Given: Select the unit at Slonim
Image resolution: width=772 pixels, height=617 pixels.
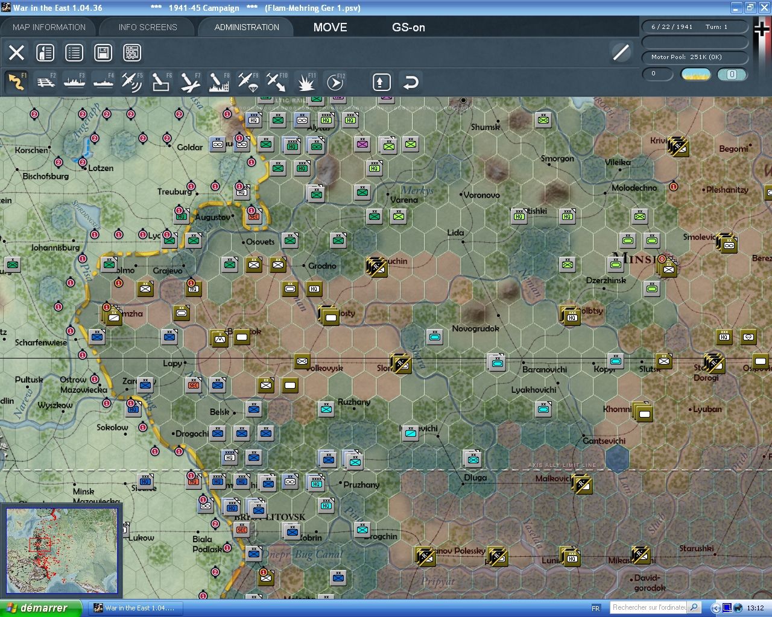Looking at the screenshot, I should pos(400,363).
